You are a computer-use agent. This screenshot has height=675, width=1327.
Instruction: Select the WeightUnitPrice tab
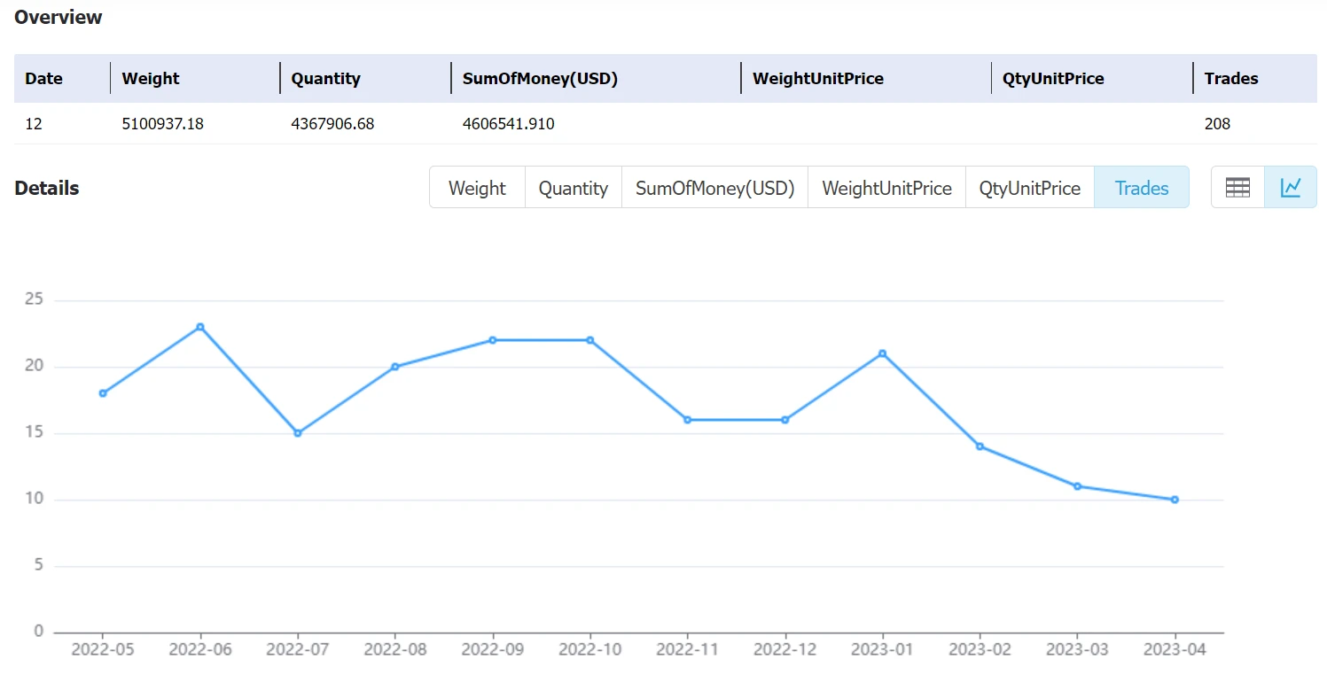(x=886, y=188)
